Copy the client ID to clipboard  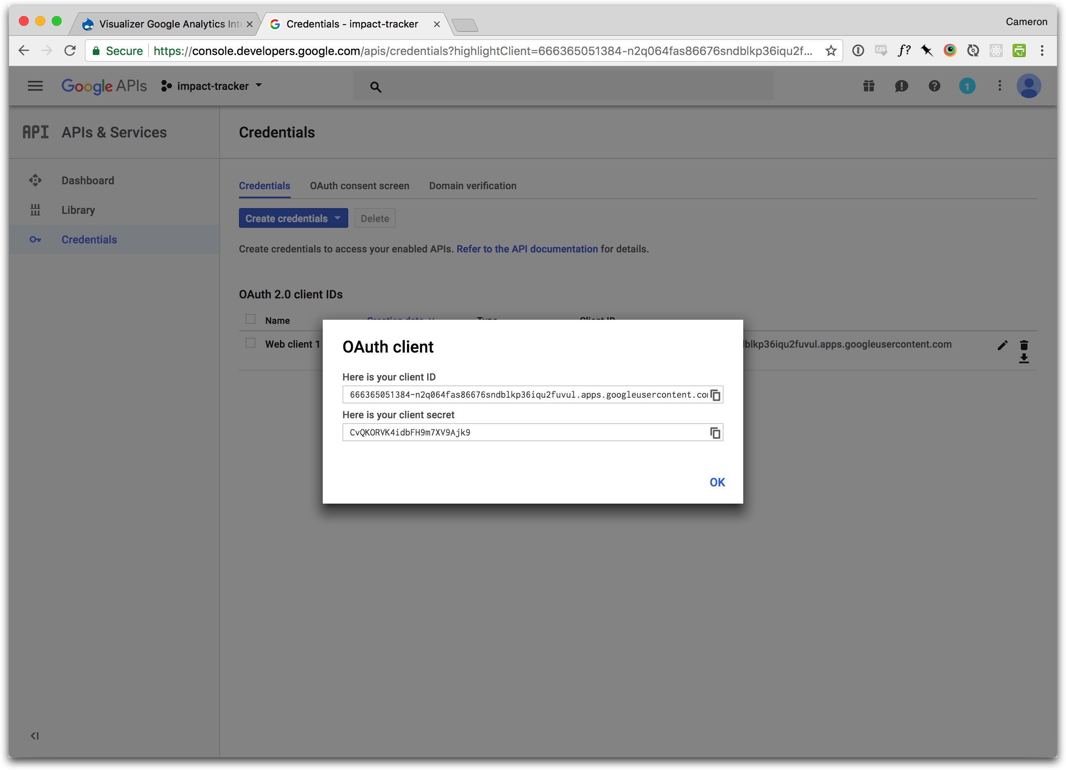pos(715,395)
